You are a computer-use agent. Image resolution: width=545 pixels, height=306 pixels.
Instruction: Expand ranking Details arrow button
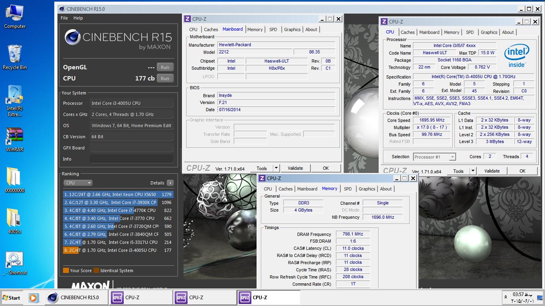pyautogui.click(x=170, y=183)
